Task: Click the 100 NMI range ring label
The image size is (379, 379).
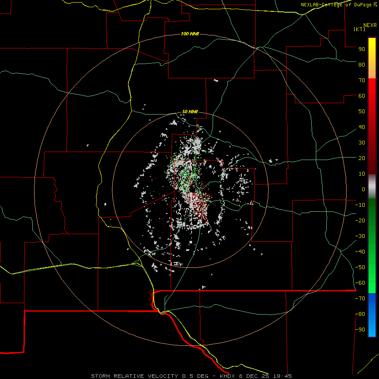Action: pyautogui.click(x=190, y=34)
